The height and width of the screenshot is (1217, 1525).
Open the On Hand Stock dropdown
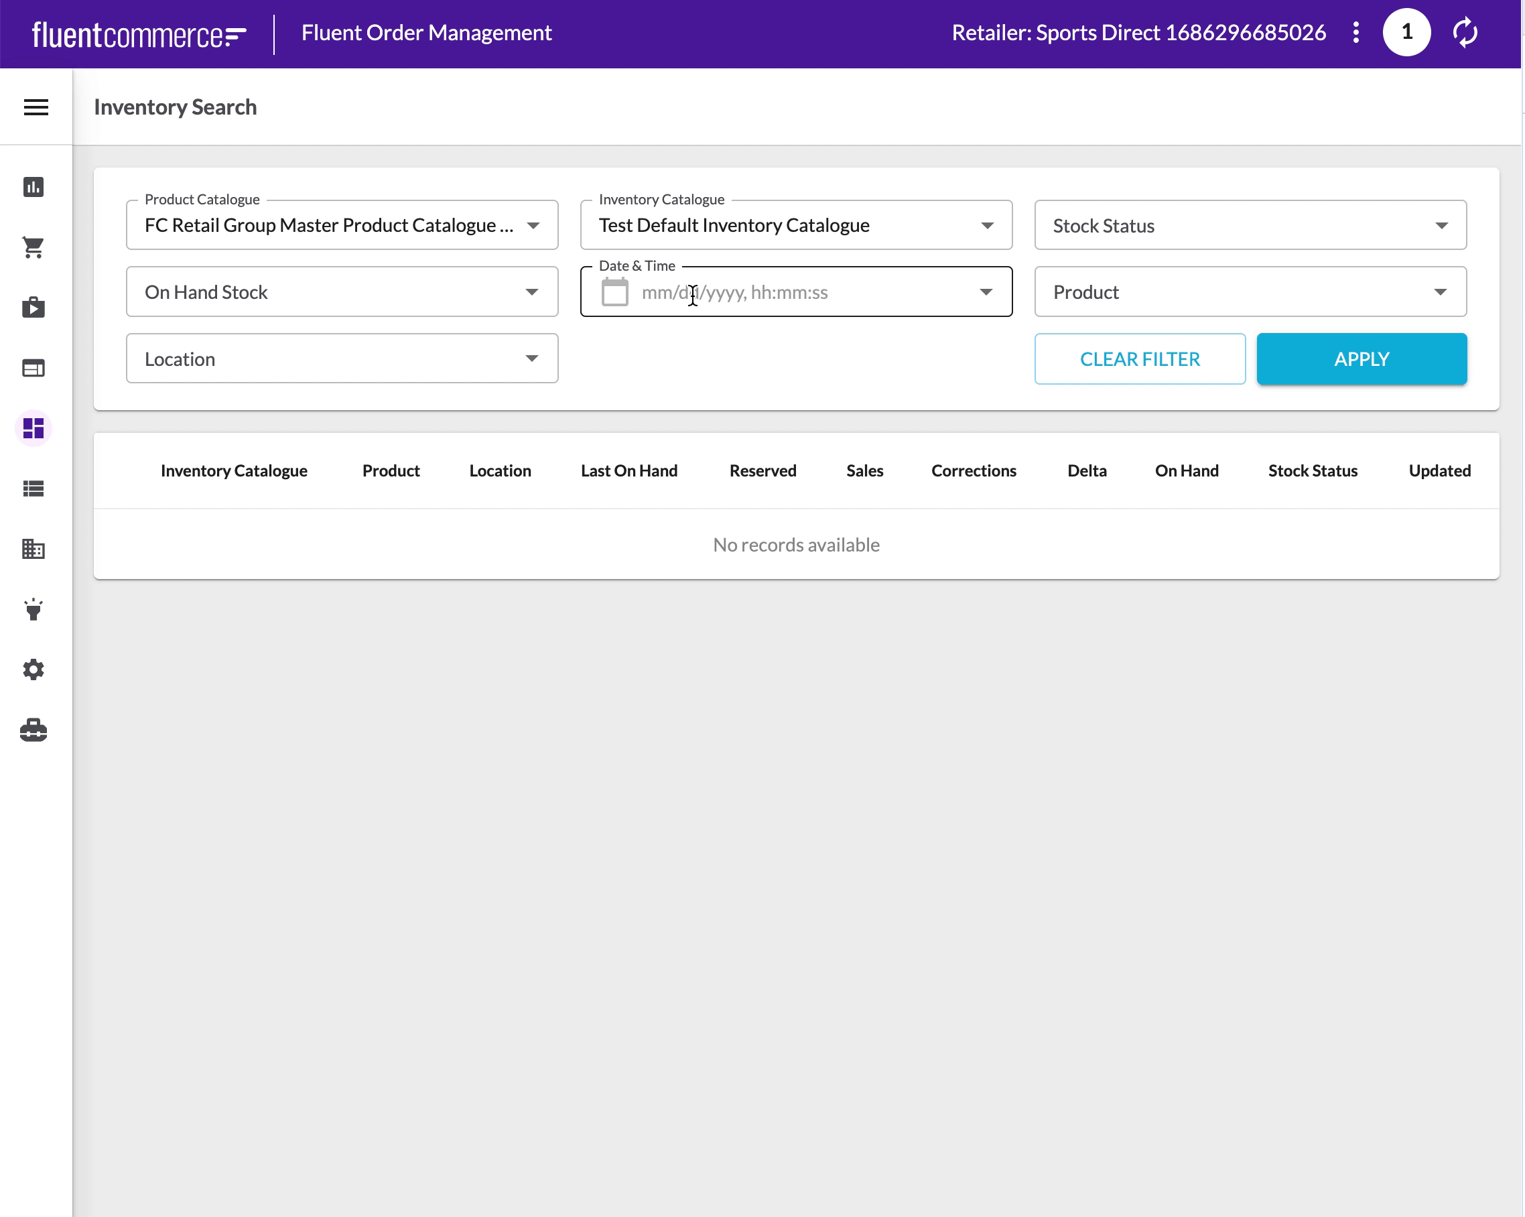[x=342, y=292]
